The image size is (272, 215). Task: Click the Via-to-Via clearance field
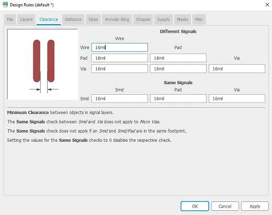(x=237, y=69)
